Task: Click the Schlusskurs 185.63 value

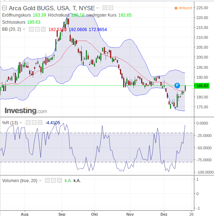Action: 34,22
